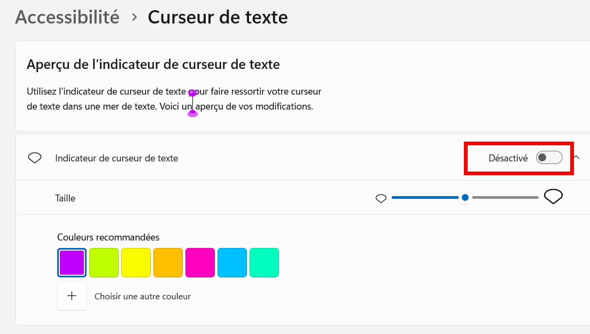This screenshot has height=334, width=590.
Task: Select the magenta pink color swatch
Action: [x=200, y=262]
